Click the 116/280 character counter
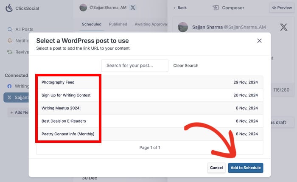 pos(281,90)
